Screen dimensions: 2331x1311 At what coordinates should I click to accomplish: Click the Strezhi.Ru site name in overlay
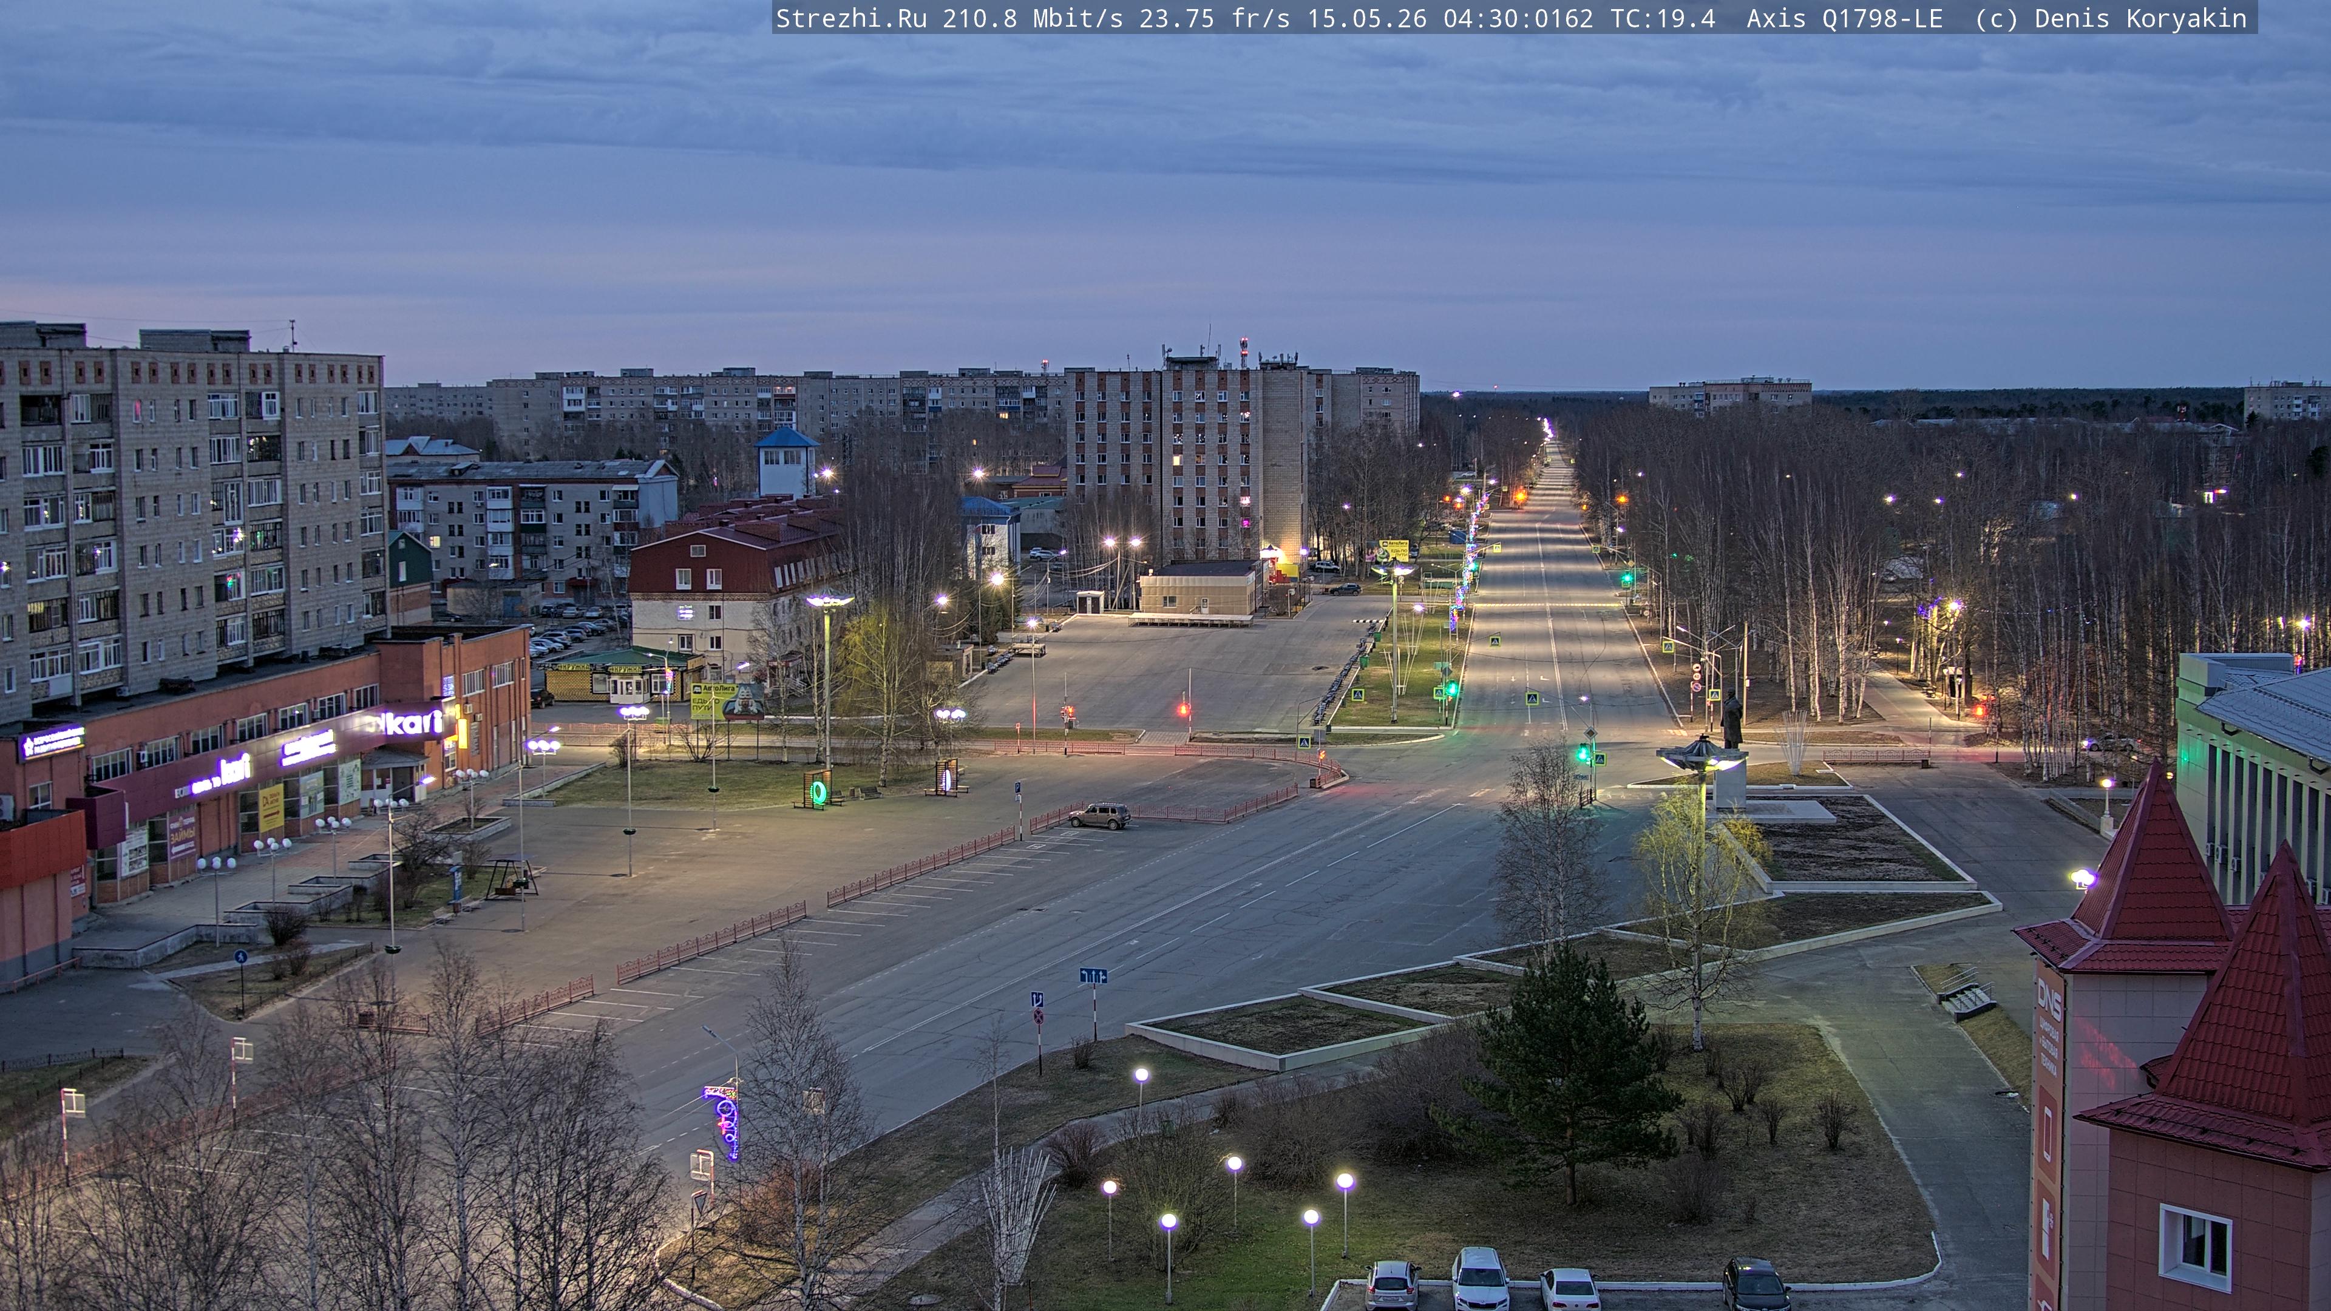pos(852,18)
